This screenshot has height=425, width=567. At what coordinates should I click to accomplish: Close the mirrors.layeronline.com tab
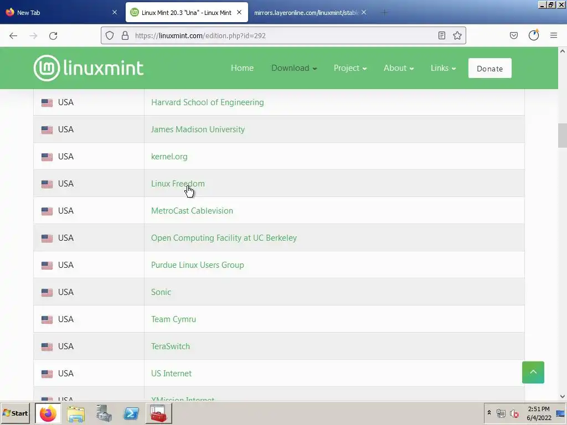(x=364, y=12)
